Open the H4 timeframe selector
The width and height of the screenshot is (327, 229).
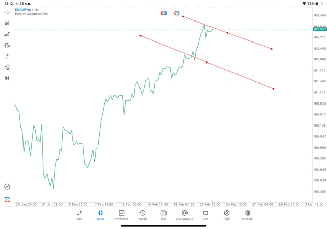pyautogui.click(x=7, y=78)
